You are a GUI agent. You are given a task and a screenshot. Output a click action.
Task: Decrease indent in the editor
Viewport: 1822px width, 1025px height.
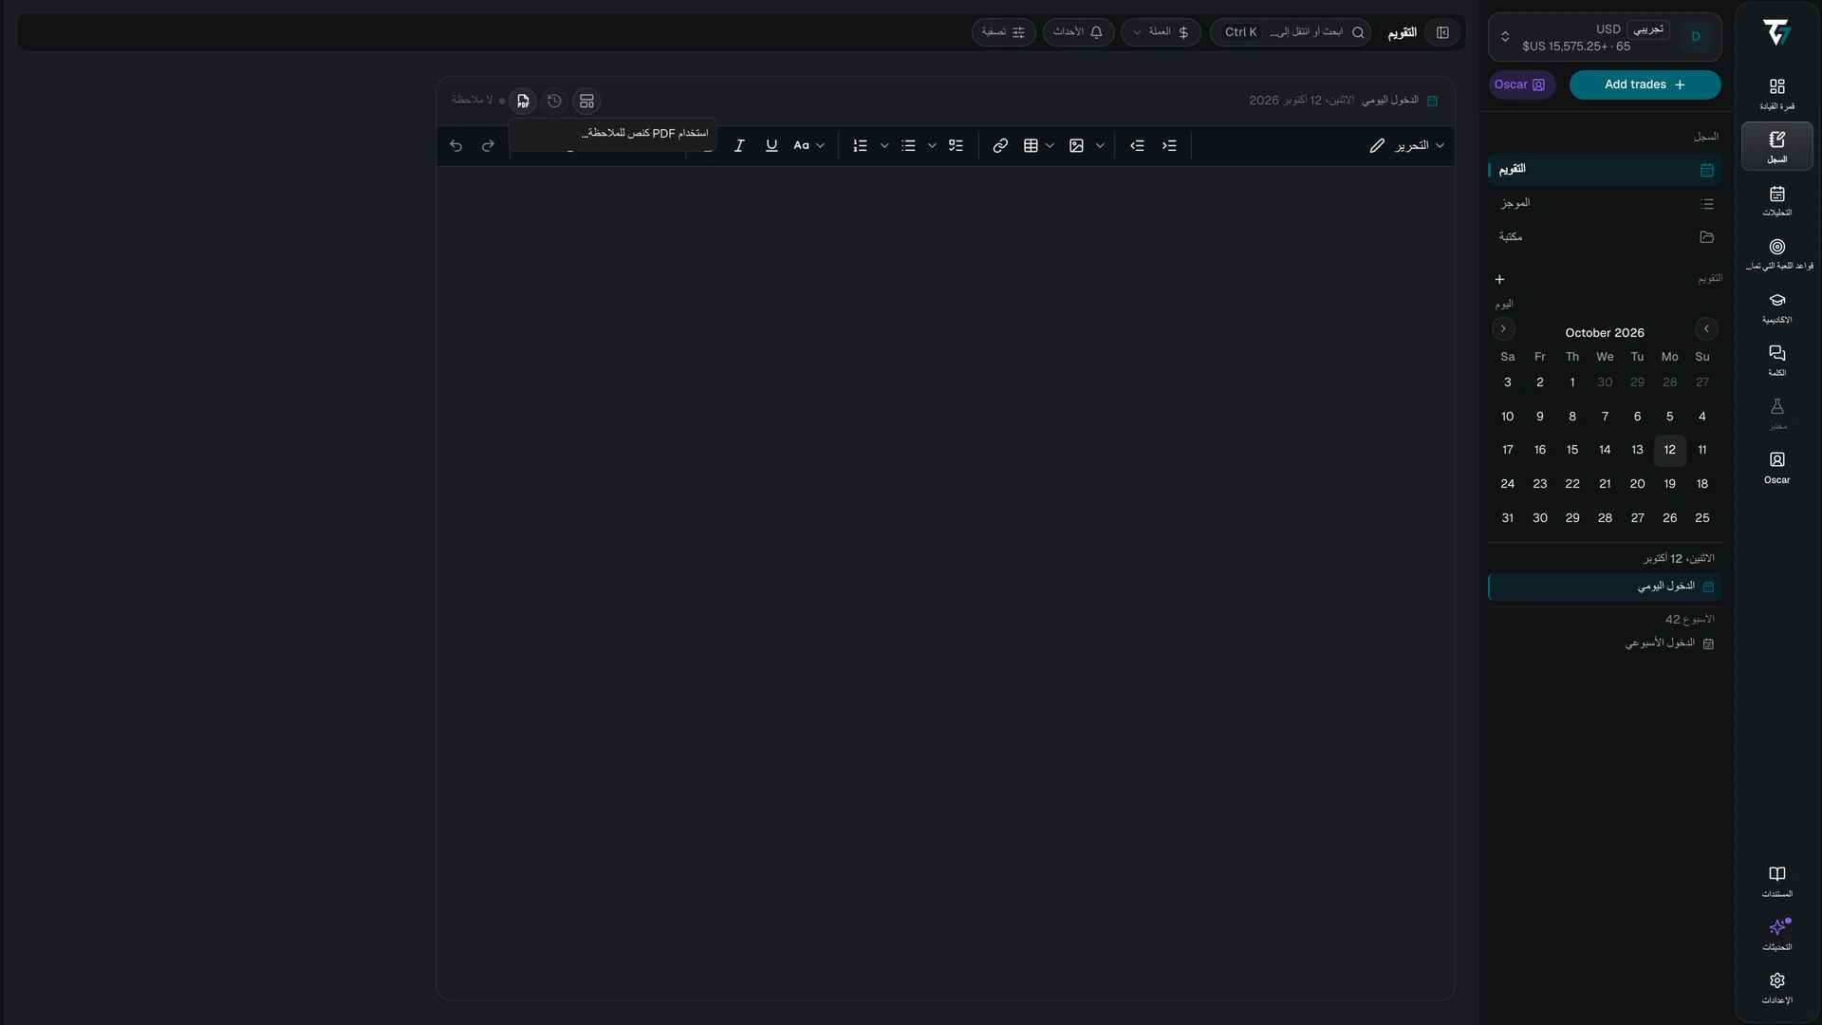pyautogui.click(x=1137, y=146)
